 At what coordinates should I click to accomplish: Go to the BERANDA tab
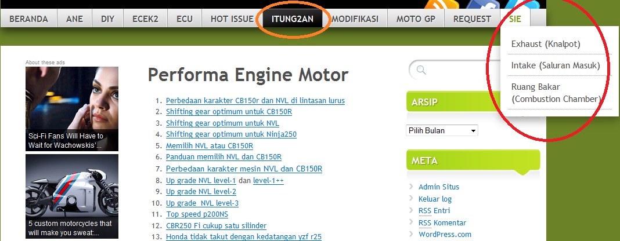click(x=28, y=19)
